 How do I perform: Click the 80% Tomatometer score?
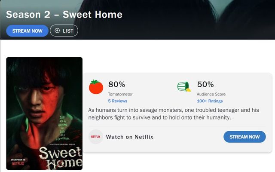point(116,84)
